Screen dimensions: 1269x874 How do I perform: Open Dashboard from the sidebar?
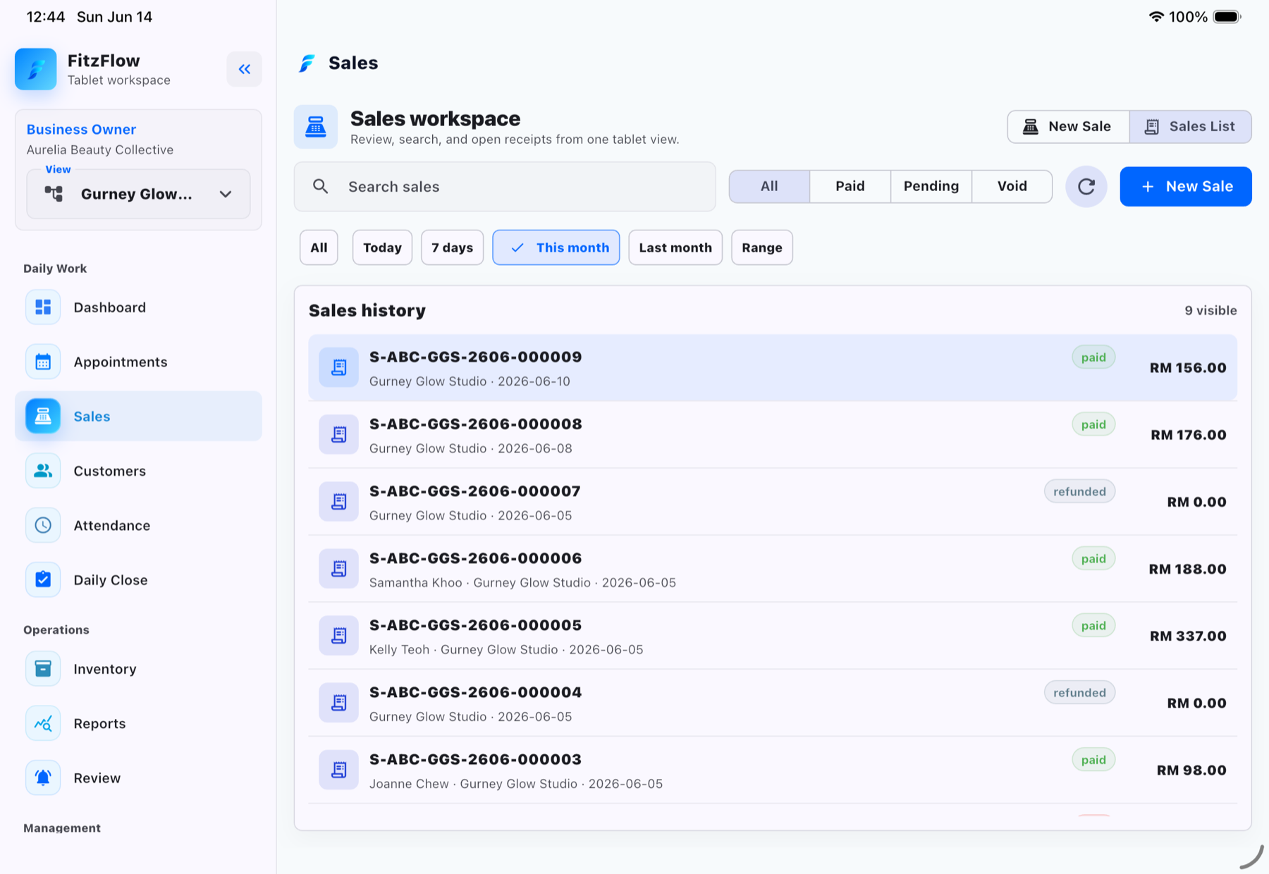[x=138, y=307]
